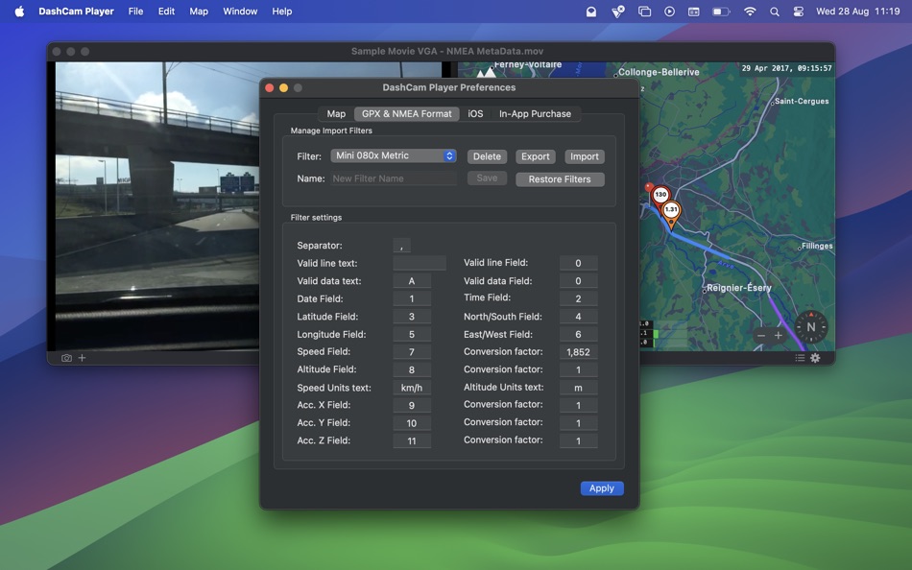Select the red 130 speed map pin
The width and height of the screenshot is (912, 570).
(660, 196)
